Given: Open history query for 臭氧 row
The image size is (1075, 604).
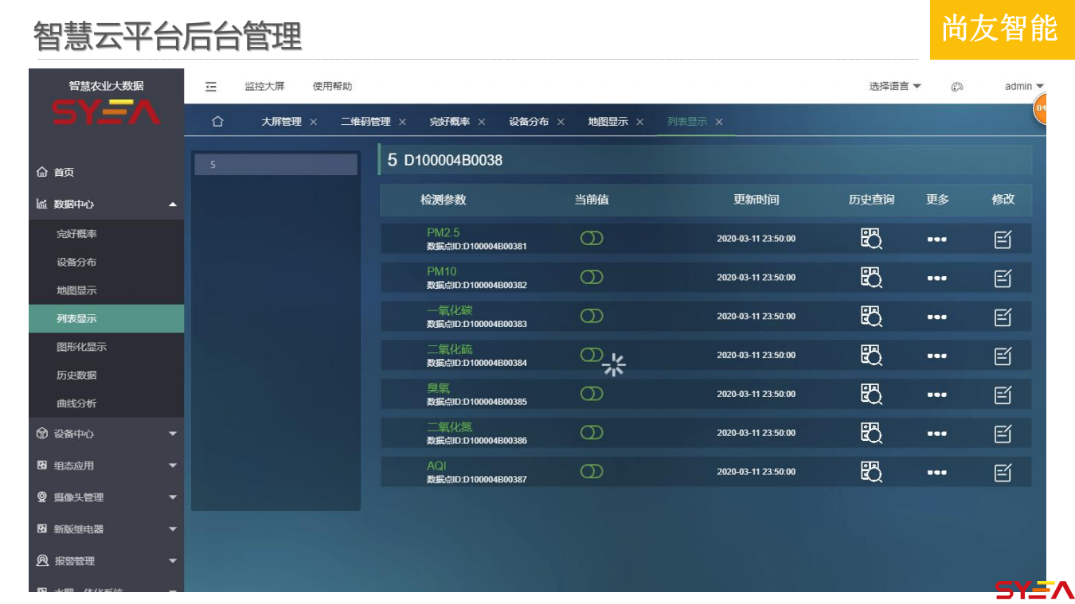Looking at the screenshot, I should tap(871, 394).
